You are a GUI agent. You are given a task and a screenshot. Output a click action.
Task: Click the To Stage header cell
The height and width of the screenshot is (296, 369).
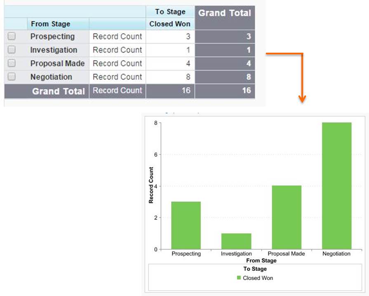coord(170,12)
